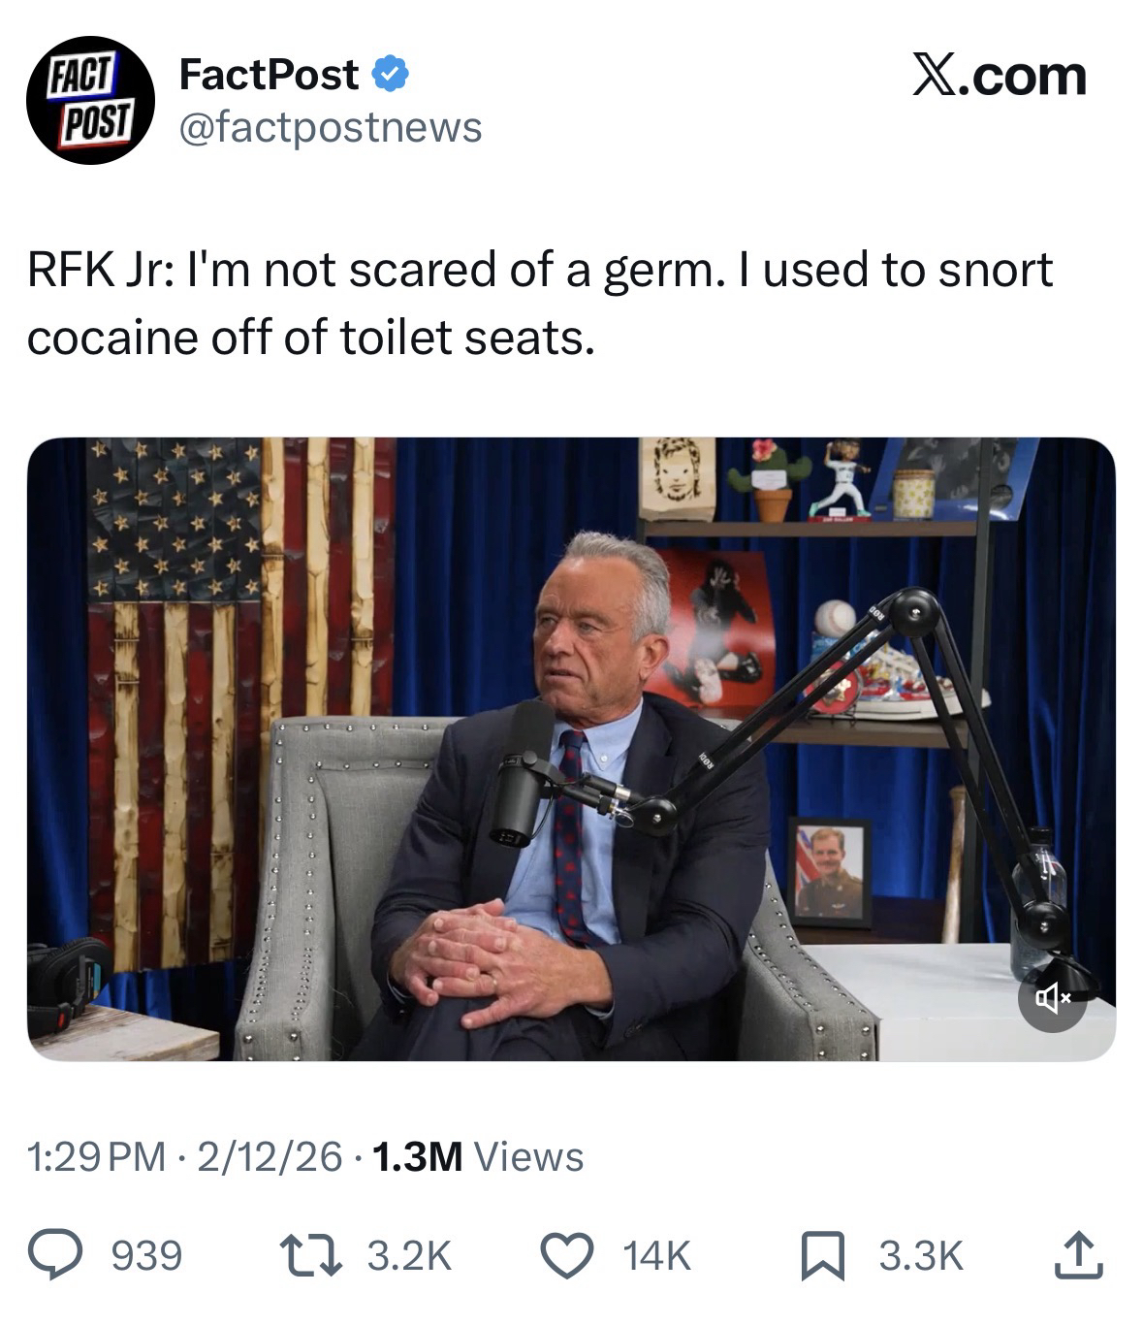The height and width of the screenshot is (1326, 1143).
Task: Play the embedded interview video
Action: point(571,749)
